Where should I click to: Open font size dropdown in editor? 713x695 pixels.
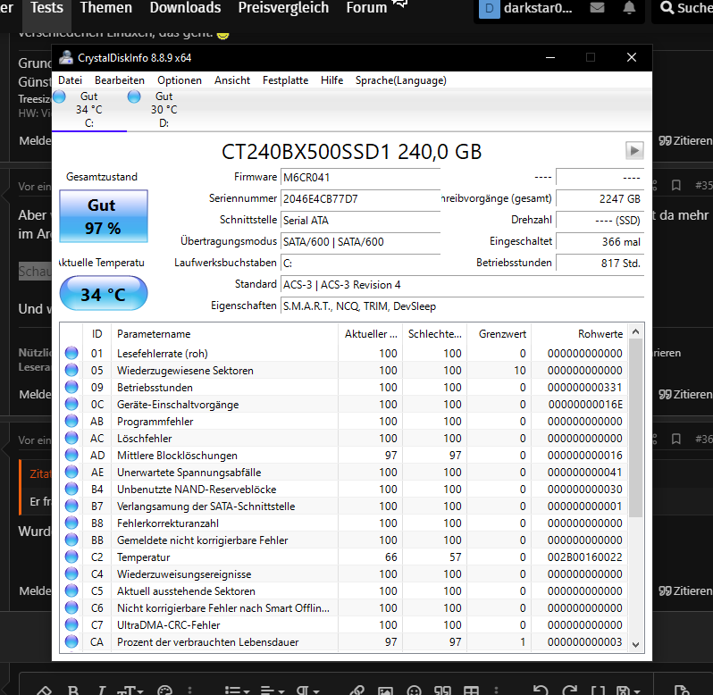point(130,691)
